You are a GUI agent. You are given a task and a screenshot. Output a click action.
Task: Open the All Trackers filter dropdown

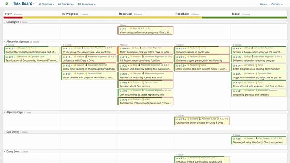tap(66, 4)
